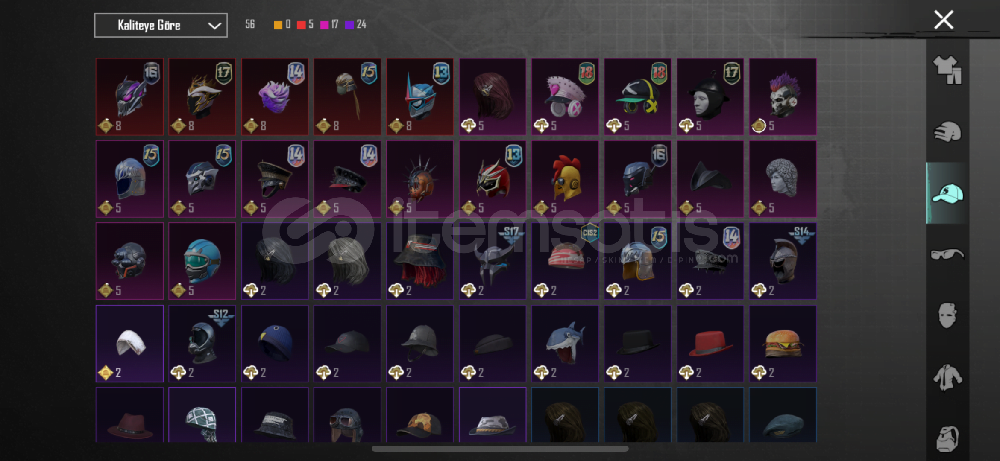1000x461 pixels.
Task: Filter by the orange quality swatch
Action: pyautogui.click(x=278, y=25)
